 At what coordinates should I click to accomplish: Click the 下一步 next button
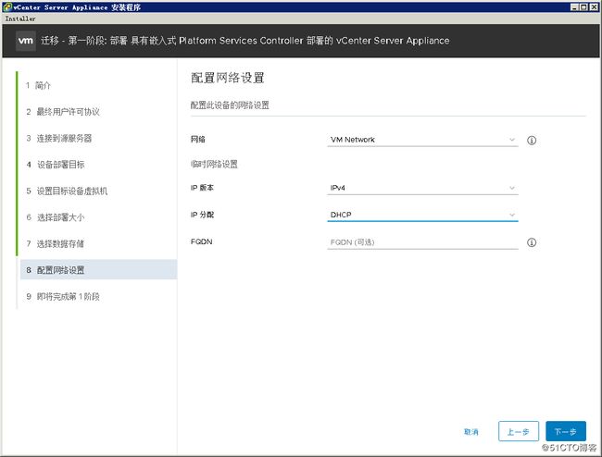(566, 431)
